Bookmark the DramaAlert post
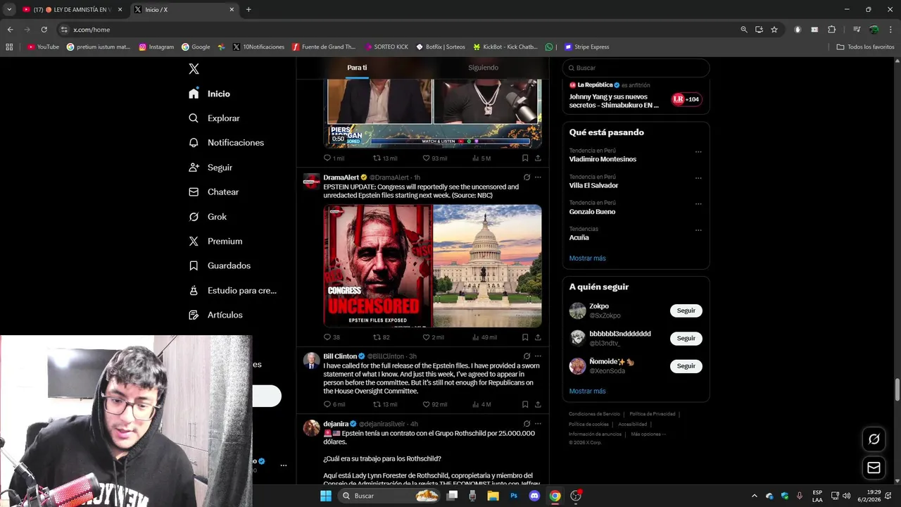 tap(525, 337)
